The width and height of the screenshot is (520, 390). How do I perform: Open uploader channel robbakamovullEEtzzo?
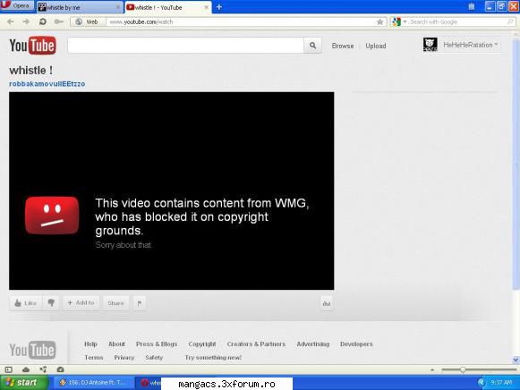[47, 84]
